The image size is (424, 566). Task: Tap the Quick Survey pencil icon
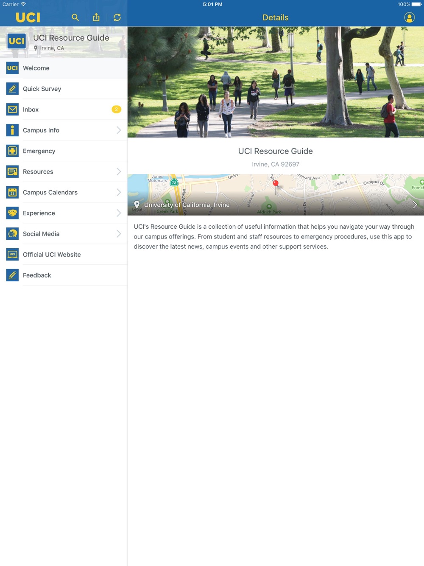click(x=13, y=89)
